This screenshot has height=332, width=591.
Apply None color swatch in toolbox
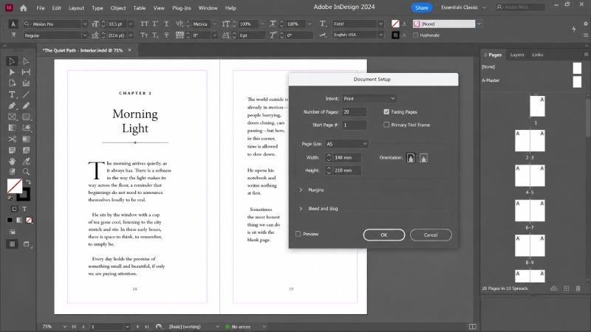[x=29, y=220]
